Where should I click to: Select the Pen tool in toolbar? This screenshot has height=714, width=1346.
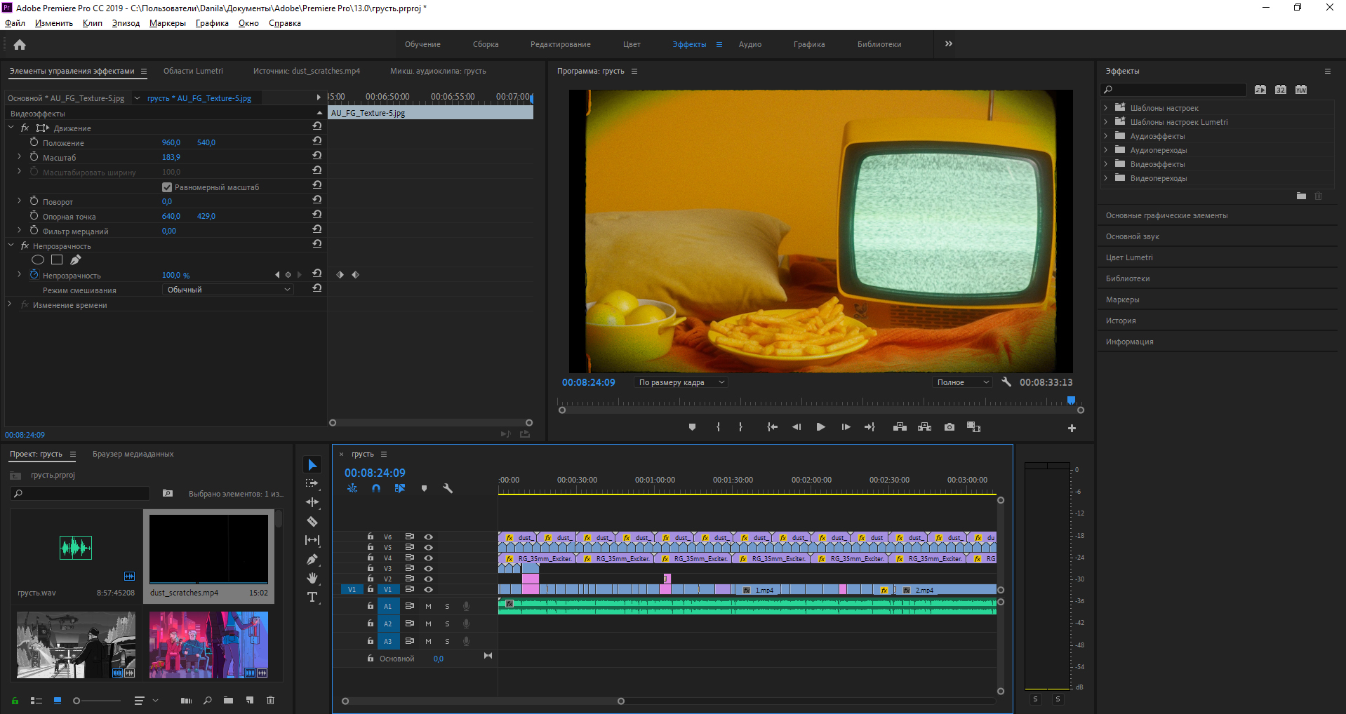312,559
